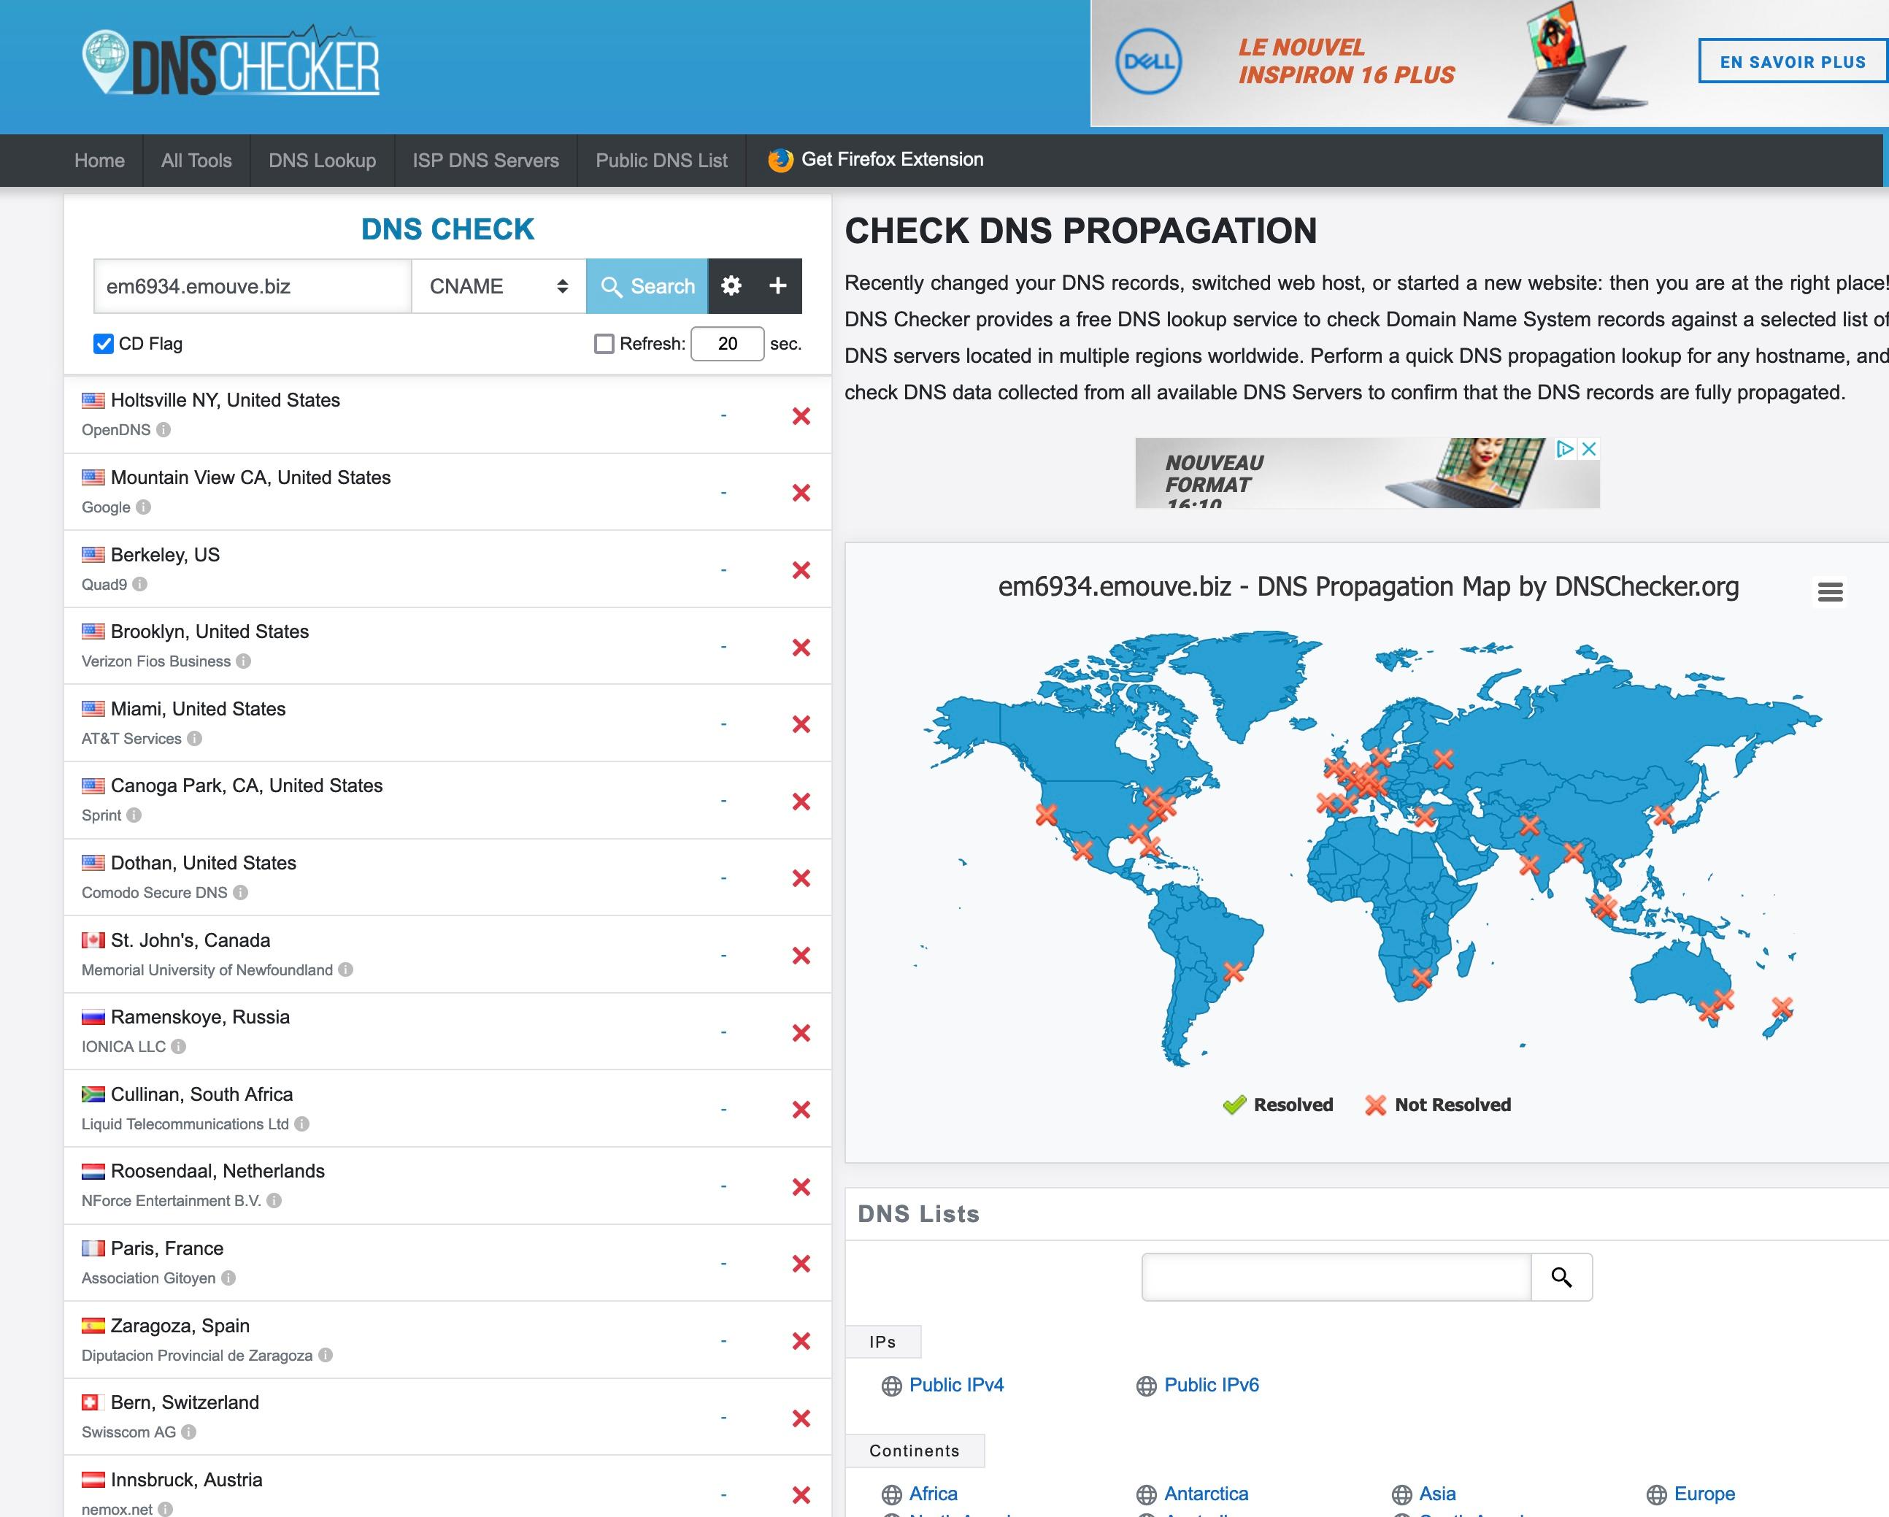The image size is (1889, 1517).
Task: Open ISP DNS Servers page
Action: coord(485,161)
